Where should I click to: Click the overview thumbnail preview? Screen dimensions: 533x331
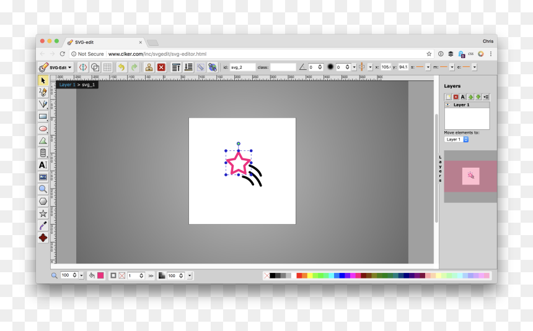pos(470,176)
